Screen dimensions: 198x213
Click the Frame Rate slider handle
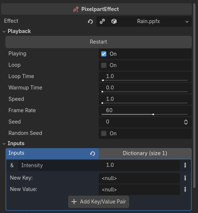click(153, 114)
